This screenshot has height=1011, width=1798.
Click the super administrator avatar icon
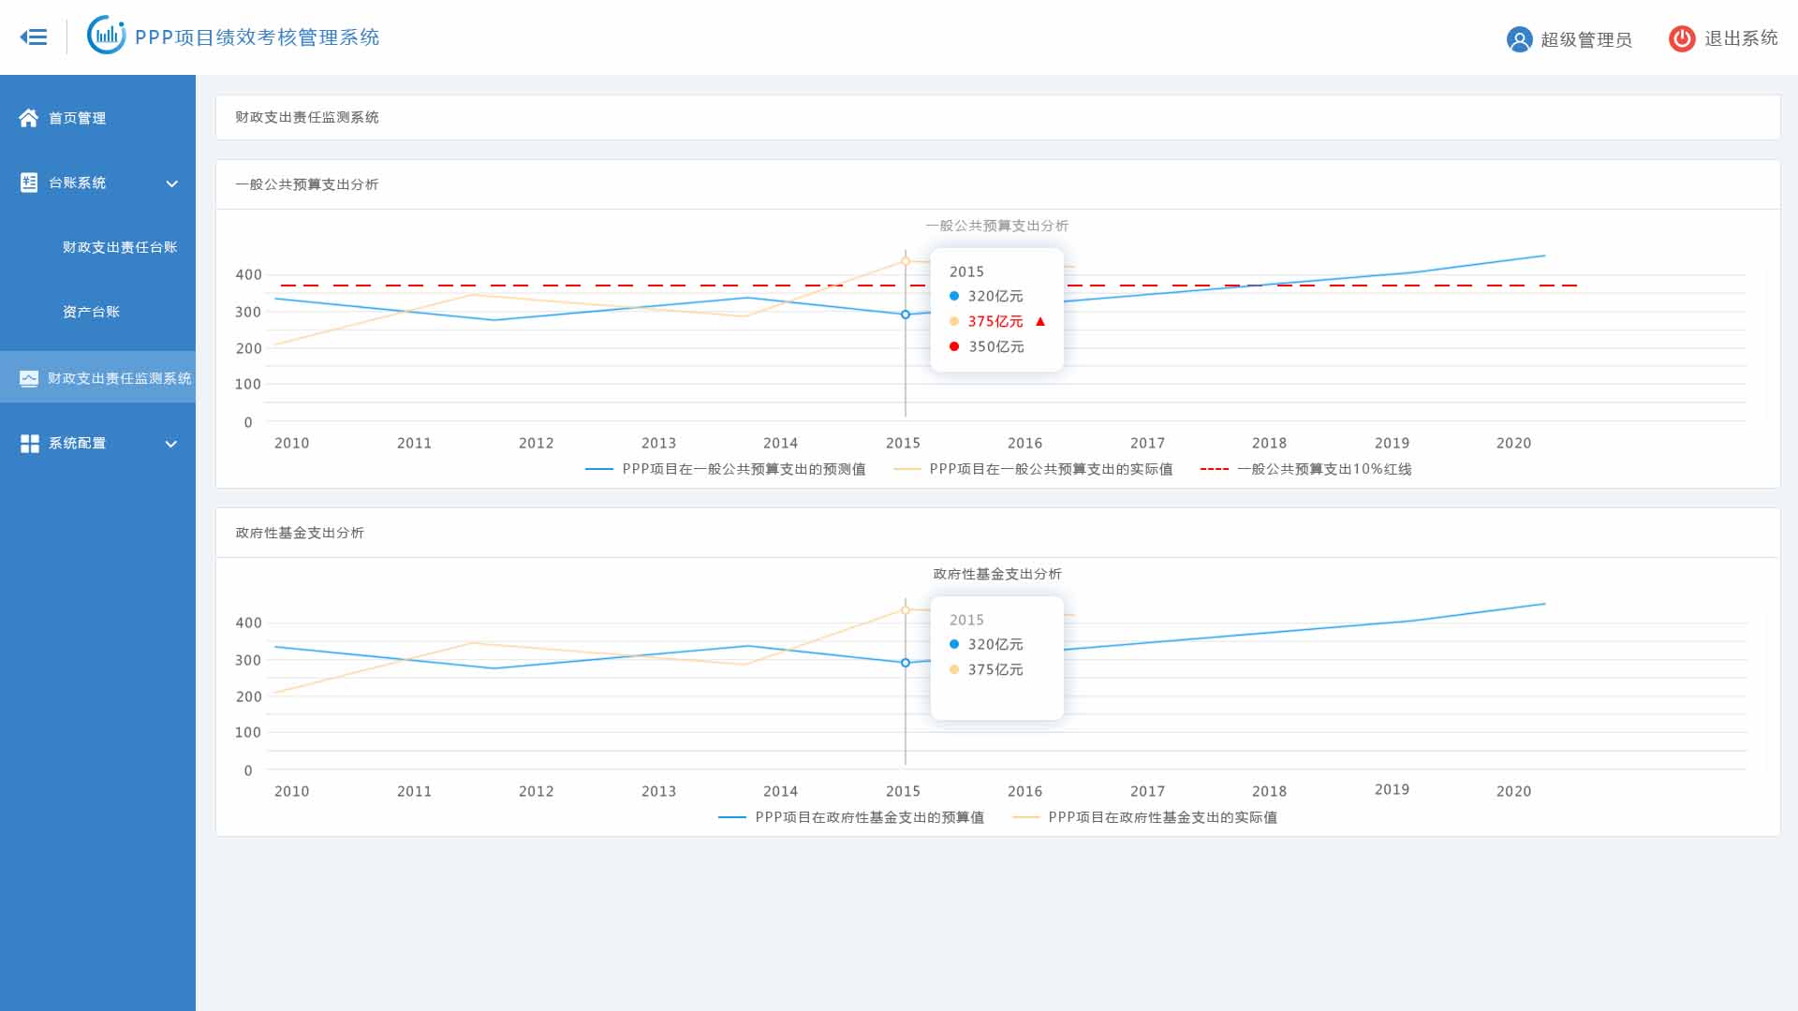point(1519,39)
